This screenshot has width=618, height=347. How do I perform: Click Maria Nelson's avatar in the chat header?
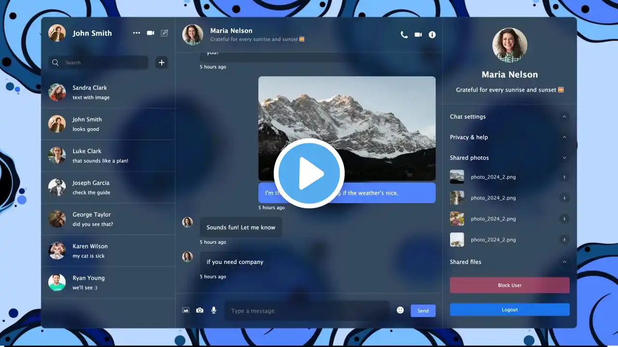click(x=192, y=35)
